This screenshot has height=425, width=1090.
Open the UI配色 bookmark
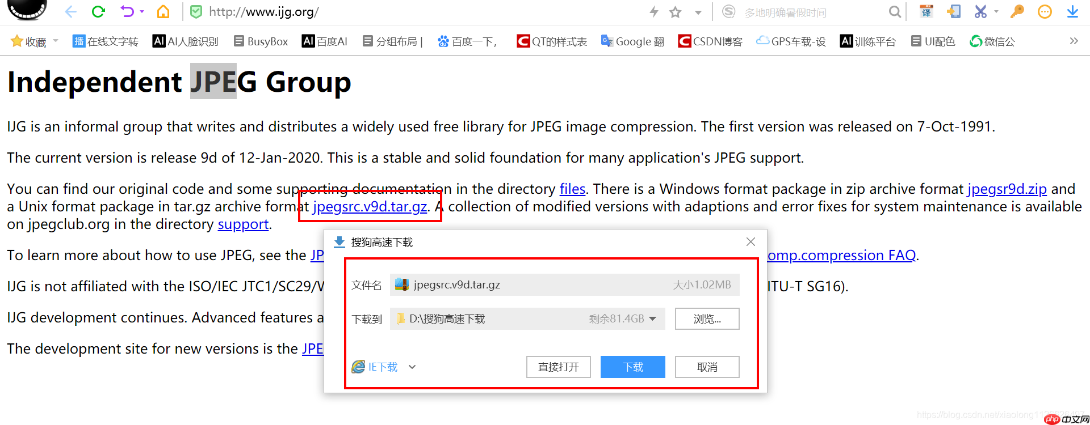pyautogui.click(x=933, y=41)
